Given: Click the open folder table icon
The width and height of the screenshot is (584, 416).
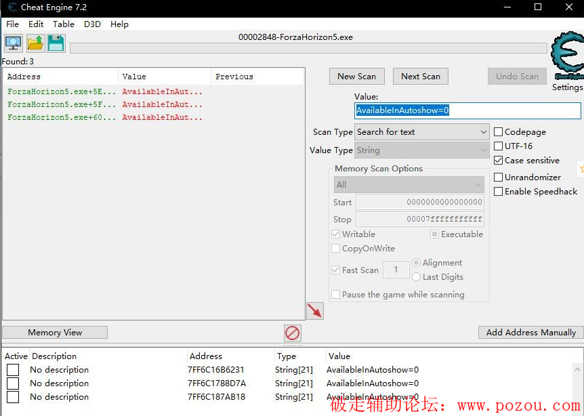Looking at the screenshot, I should click(35, 43).
